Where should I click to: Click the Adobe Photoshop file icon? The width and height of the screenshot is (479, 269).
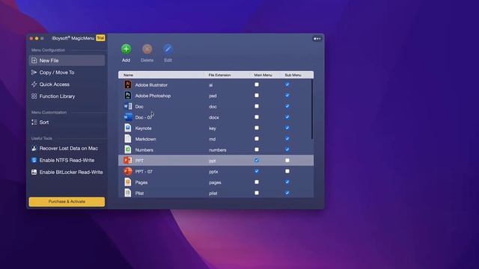click(x=128, y=96)
